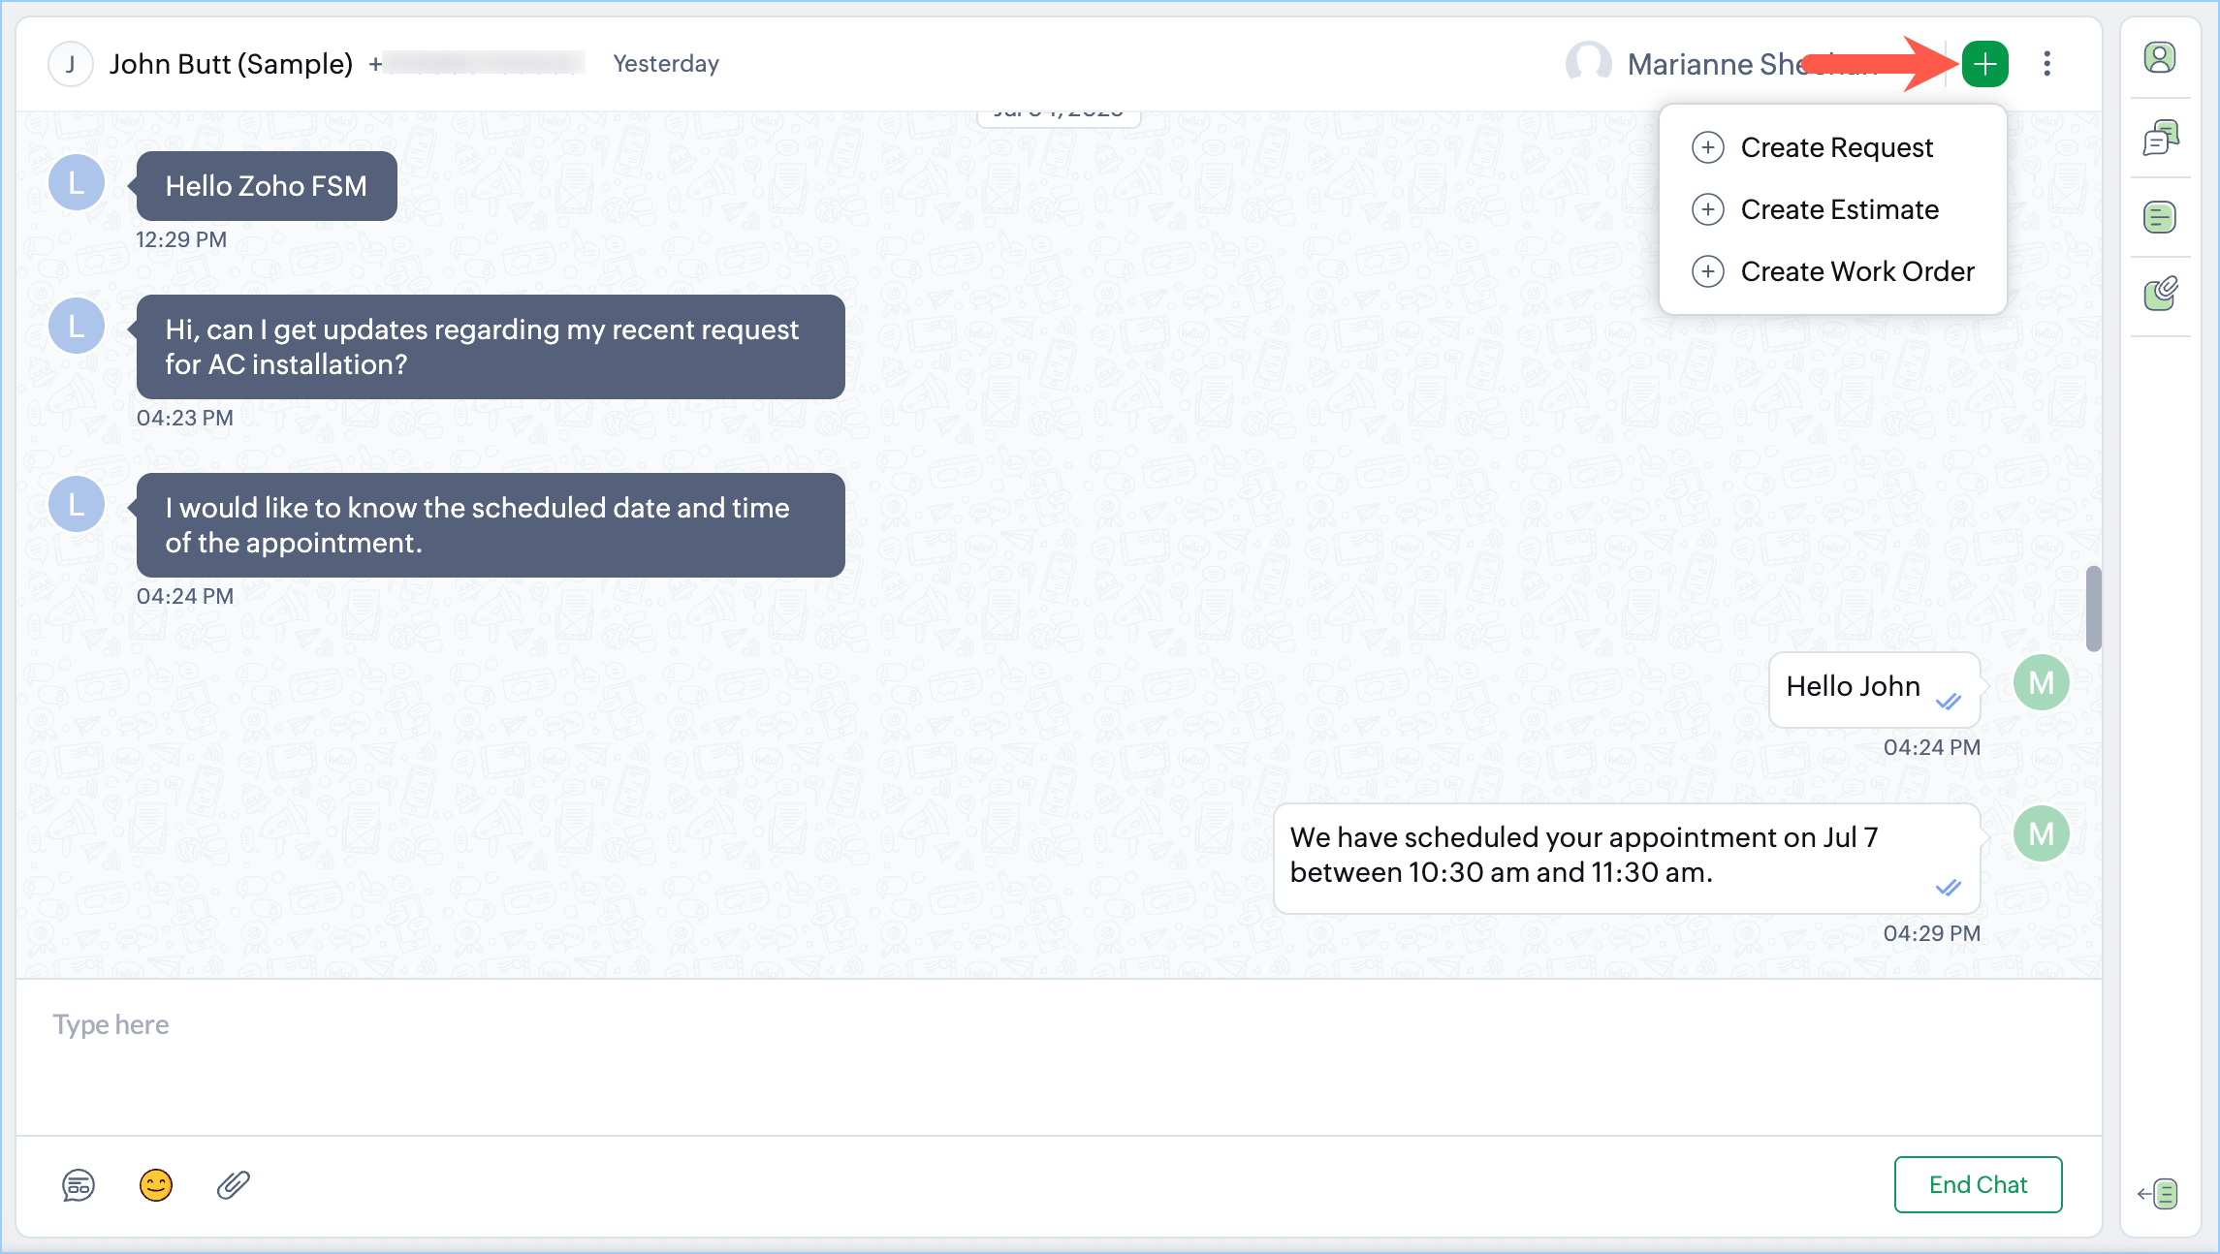The width and height of the screenshot is (2220, 1254).
Task: Click the AC installation request message bubble
Action: click(x=490, y=347)
